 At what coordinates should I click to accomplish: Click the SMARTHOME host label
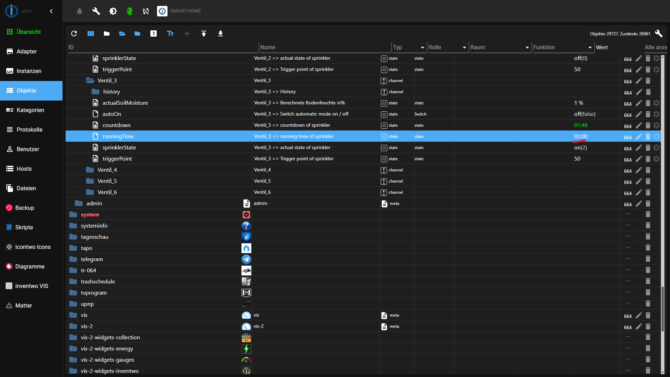[x=186, y=11]
